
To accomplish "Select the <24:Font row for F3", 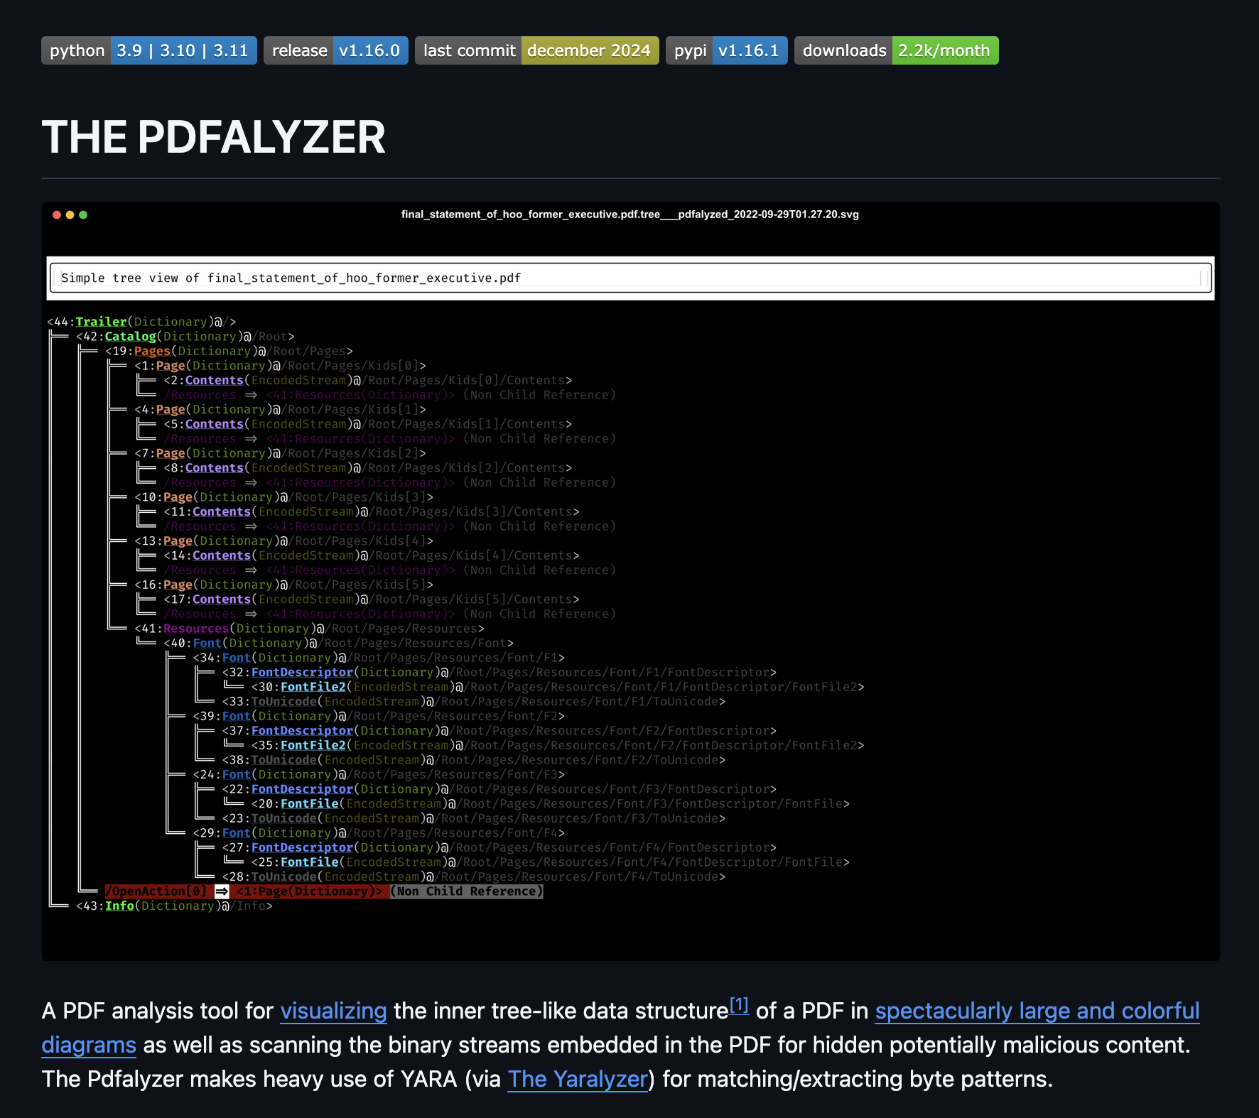I will 379,774.
